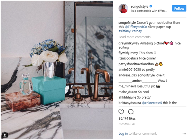Image resolution: width=188 pixels, height=140 pixels.
Task: Click the verified badge next to songofstyle
Action: click(x=151, y=6)
